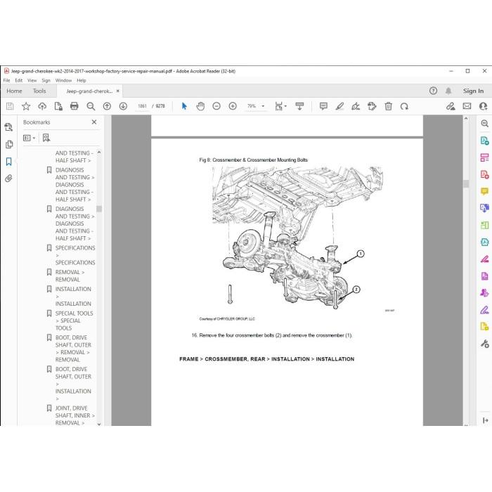Click the Sign In button
The width and height of the screenshot is (492, 492).
tap(473, 91)
